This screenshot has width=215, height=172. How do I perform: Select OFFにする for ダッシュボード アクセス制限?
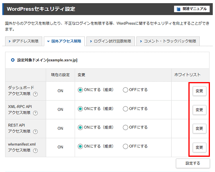(x=125, y=90)
